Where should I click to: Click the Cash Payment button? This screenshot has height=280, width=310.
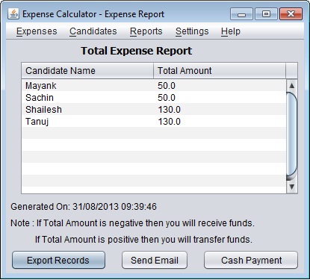click(251, 260)
